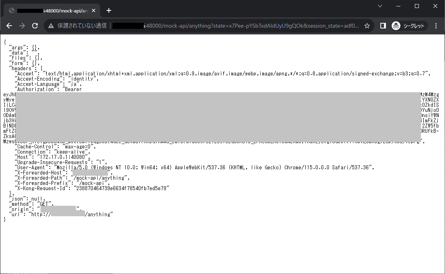
Task: Open the incognito シークレット profile badge
Action: [x=408, y=25]
